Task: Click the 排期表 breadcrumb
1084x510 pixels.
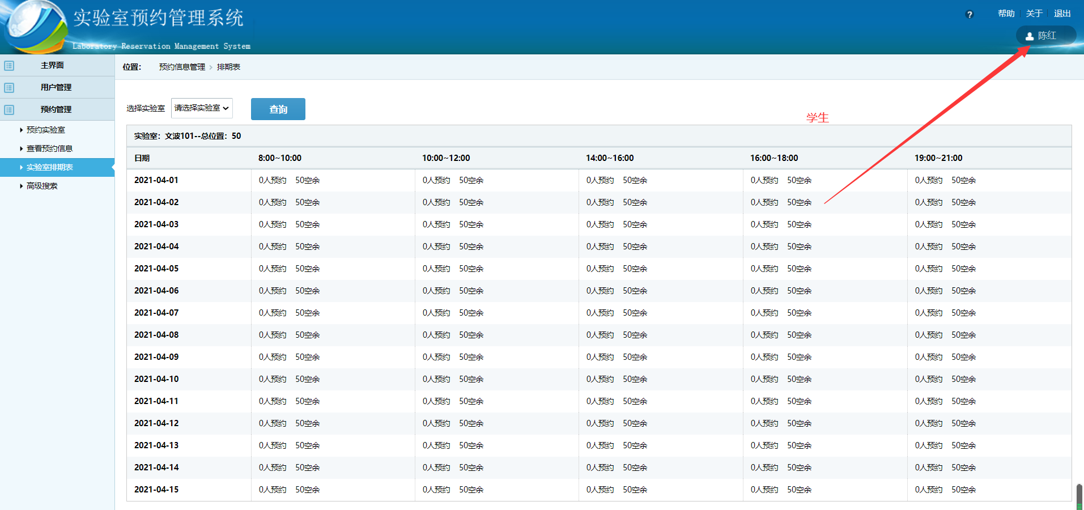Action: pyautogui.click(x=228, y=67)
